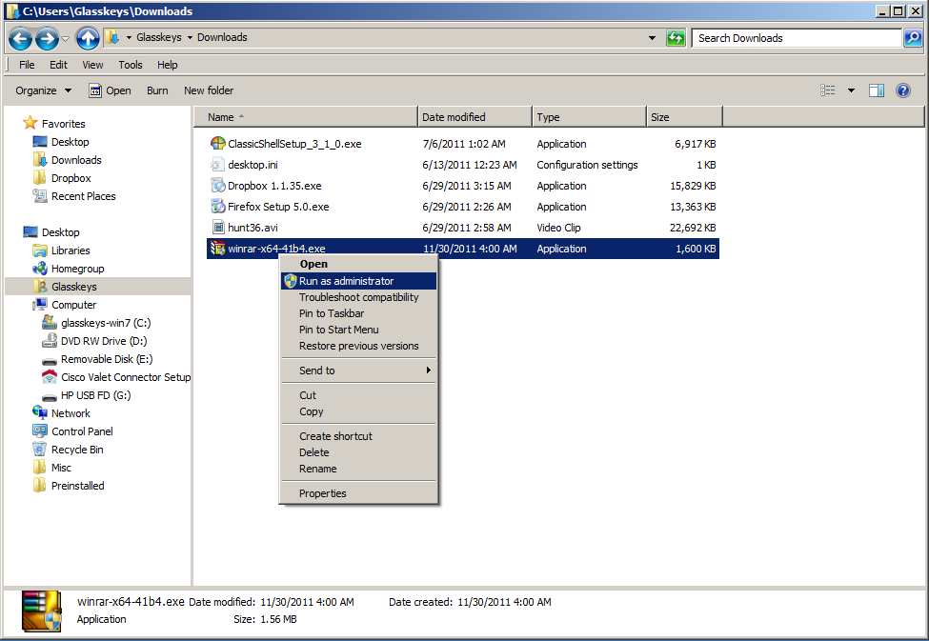
Task: Click the green Refresh icon in address bar
Action: (676, 38)
